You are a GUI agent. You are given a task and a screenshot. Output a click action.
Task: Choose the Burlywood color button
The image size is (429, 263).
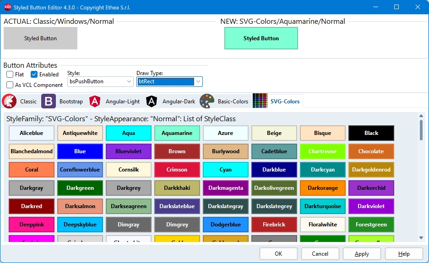226,151
